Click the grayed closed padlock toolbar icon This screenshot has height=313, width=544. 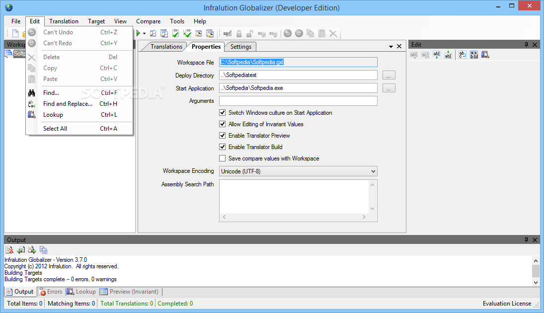pyautogui.click(x=238, y=33)
